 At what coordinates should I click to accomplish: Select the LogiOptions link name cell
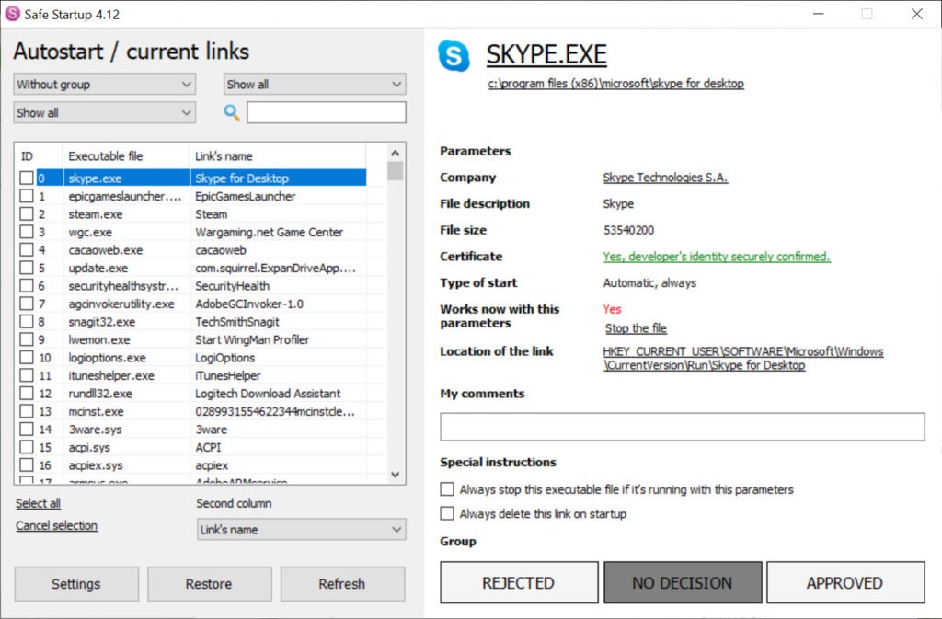coord(224,358)
